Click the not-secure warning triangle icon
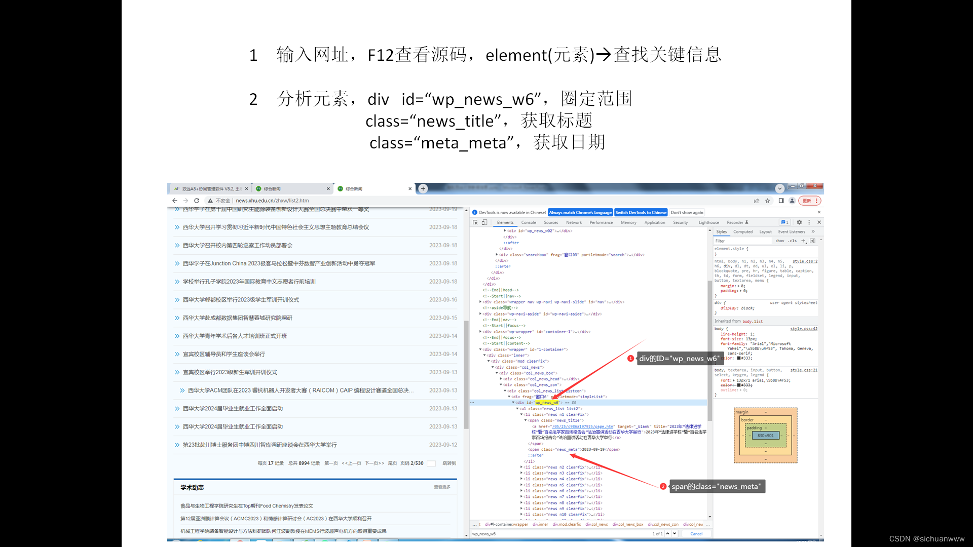The height and width of the screenshot is (547, 973). click(210, 201)
